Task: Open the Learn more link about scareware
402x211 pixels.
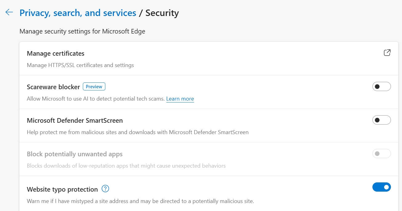Action: click(180, 99)
